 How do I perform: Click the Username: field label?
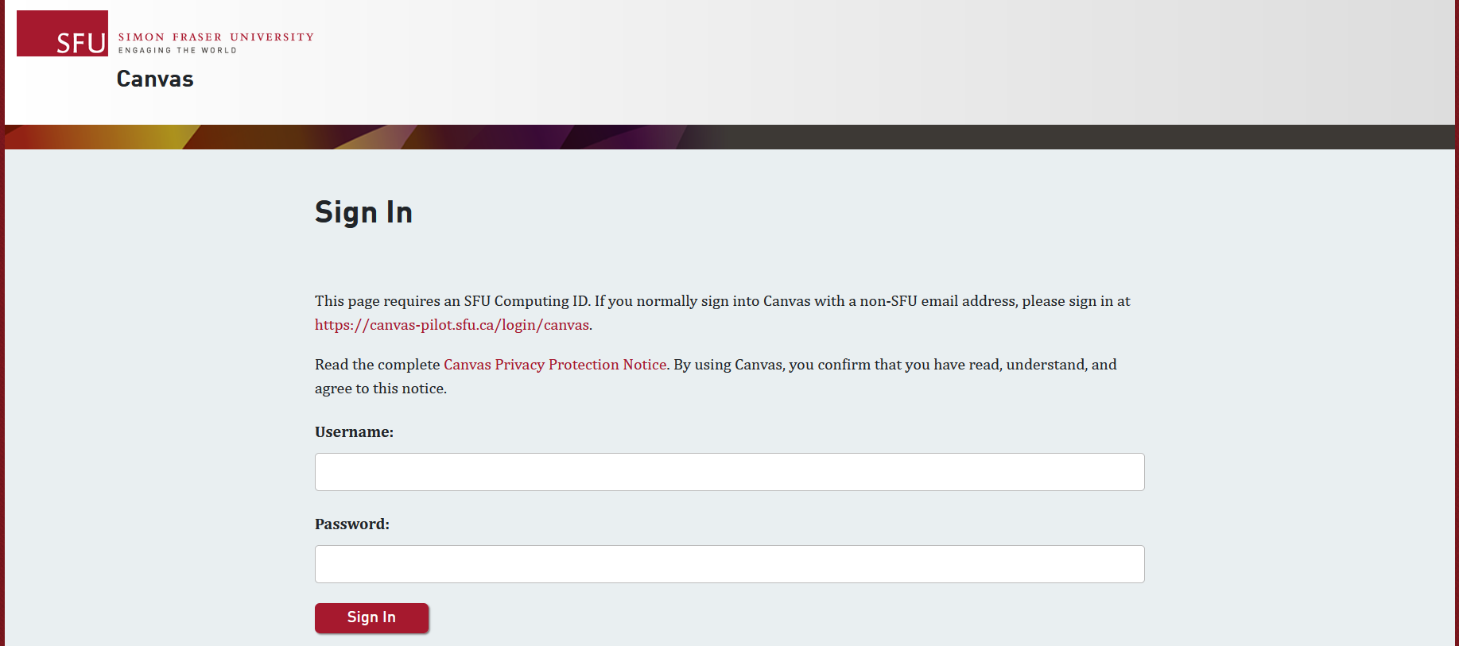[354, 432]
